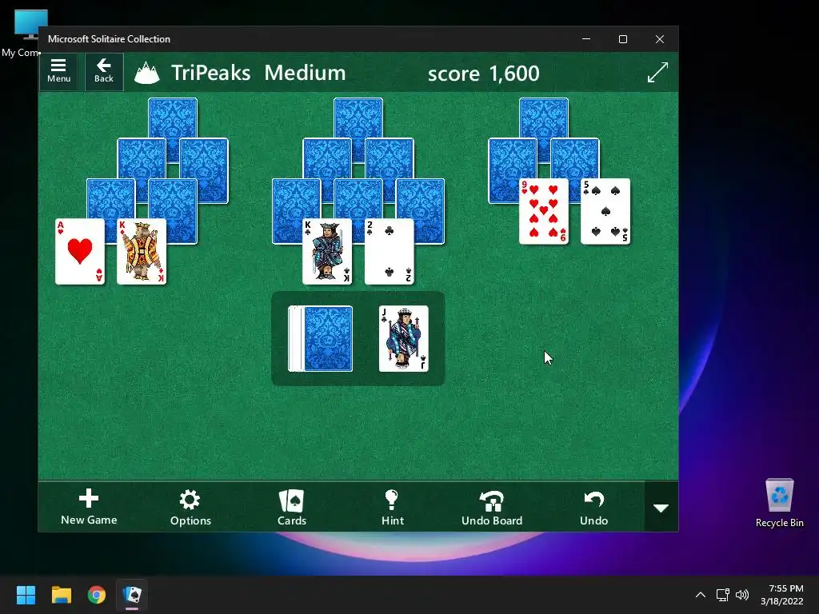Play the Ace of hearts card
The width and height of the screenshot is (819, 614).
(80, 252)
